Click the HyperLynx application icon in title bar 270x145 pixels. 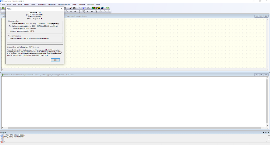pyautogui.click(x=1, y=1)
